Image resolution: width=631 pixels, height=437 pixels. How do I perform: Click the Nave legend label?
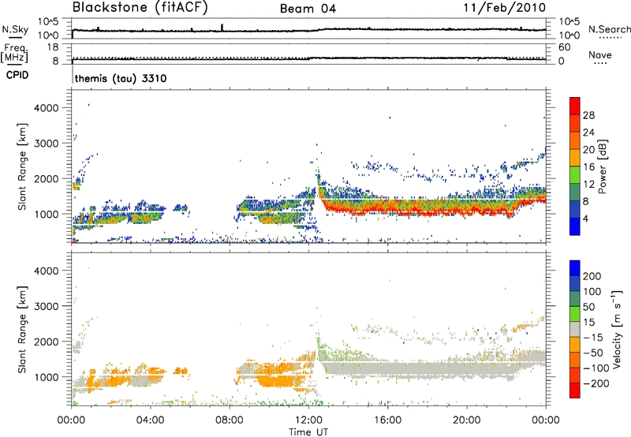[x=600, y=54]
